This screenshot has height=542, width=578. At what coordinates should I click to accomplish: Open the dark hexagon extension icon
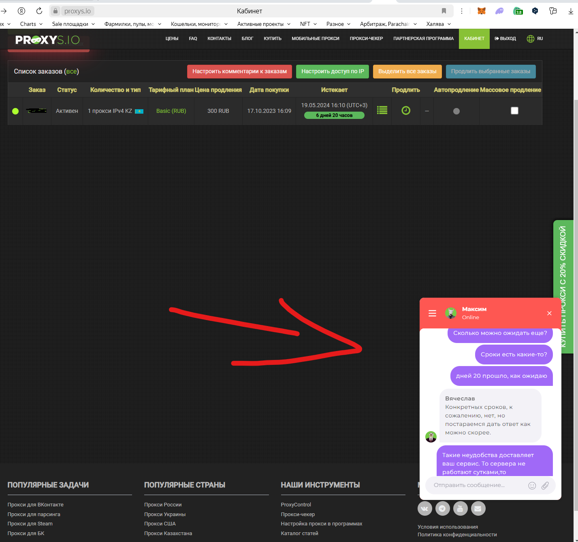coord(535,11)
